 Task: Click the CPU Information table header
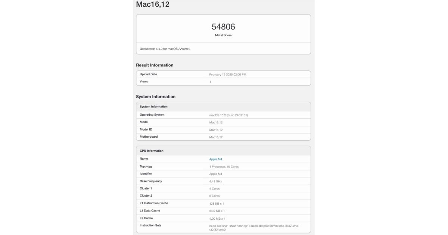(223, 151)
